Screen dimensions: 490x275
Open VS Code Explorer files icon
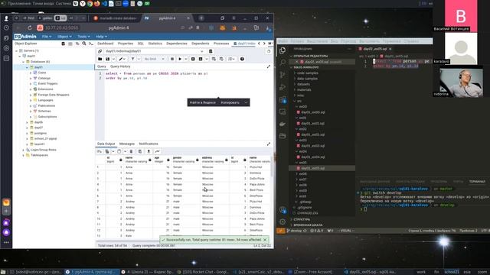pos(283,50)
